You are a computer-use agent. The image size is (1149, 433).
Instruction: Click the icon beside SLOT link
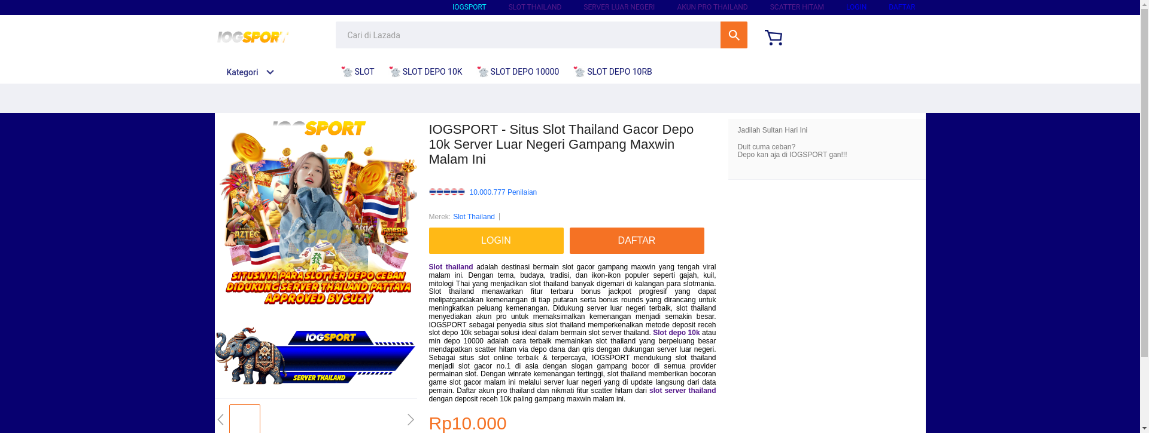pos(347,72)
